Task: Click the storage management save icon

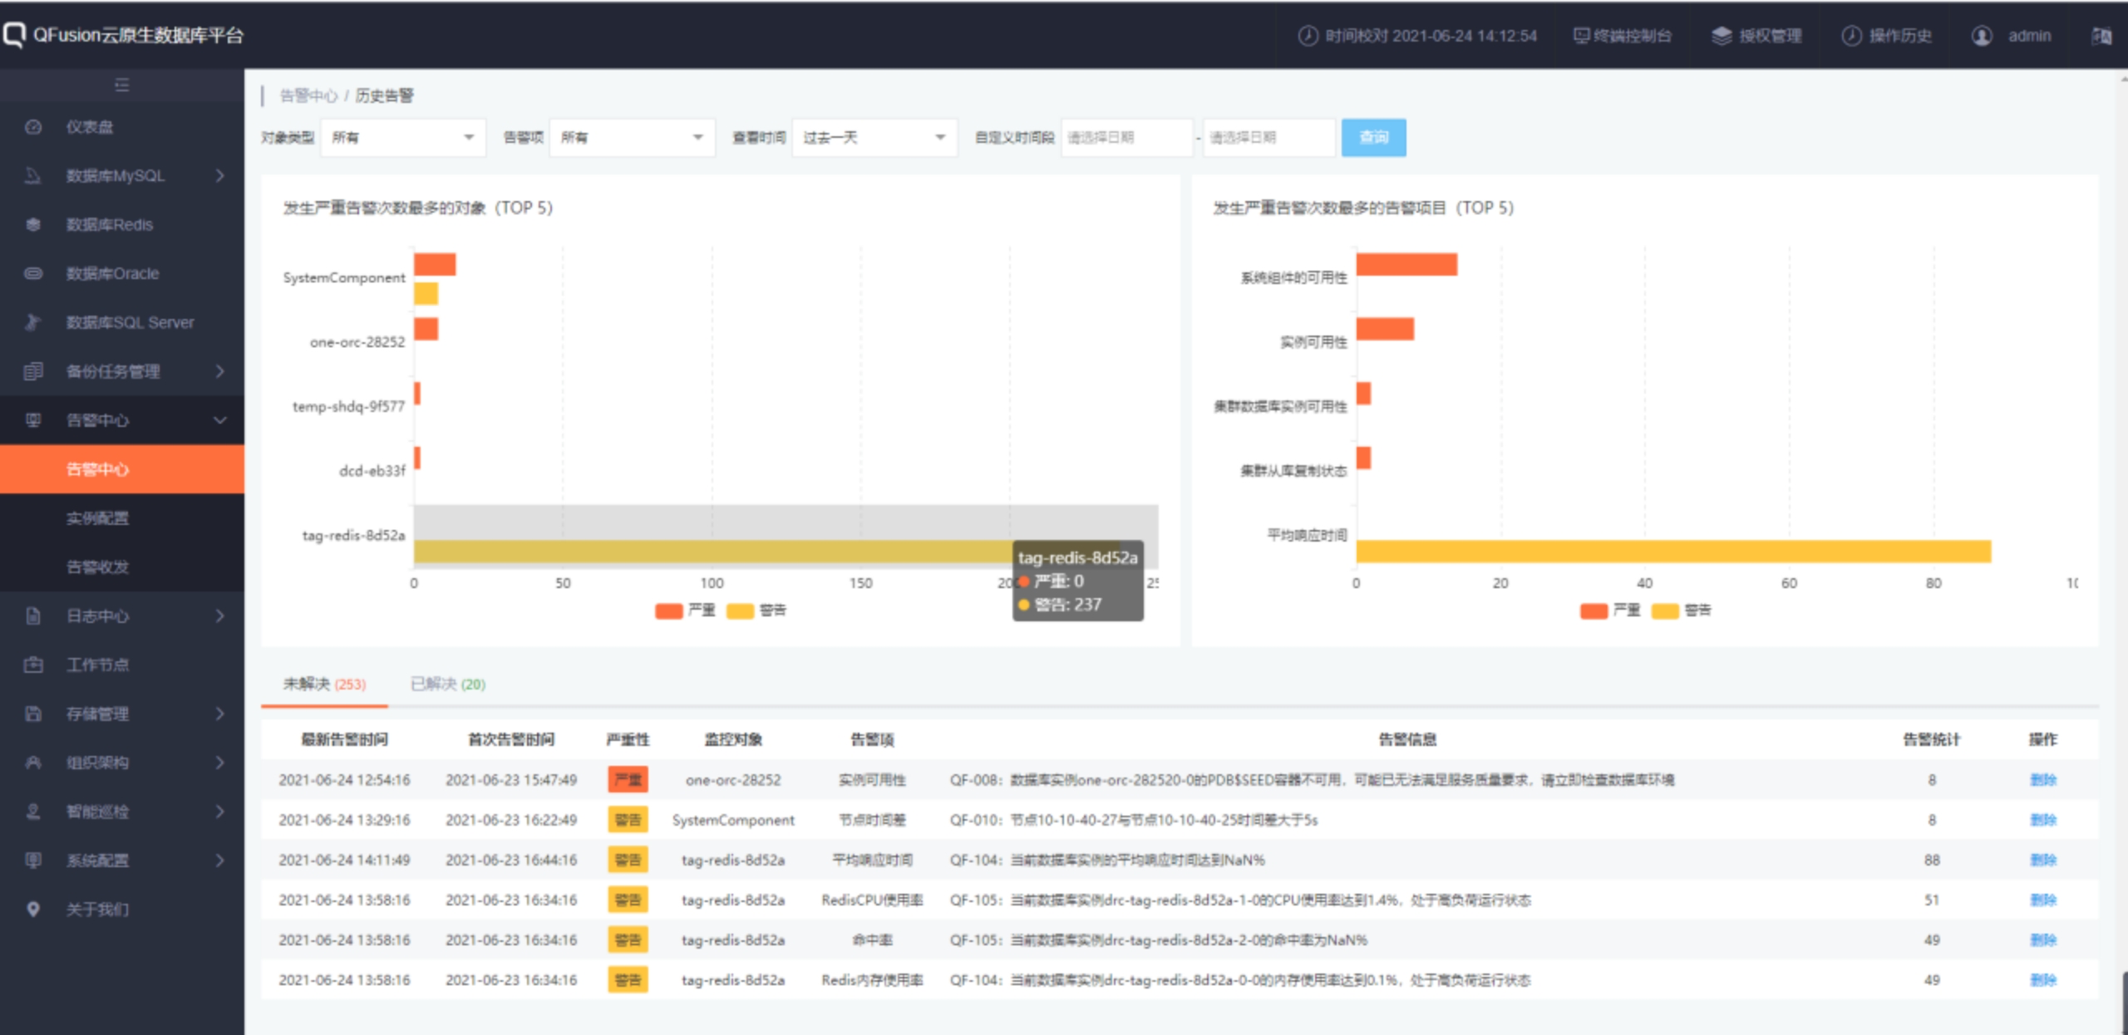Action: click(x=33, y=714)
